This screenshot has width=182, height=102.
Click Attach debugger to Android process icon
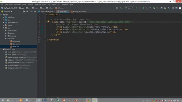coord(154,8)
